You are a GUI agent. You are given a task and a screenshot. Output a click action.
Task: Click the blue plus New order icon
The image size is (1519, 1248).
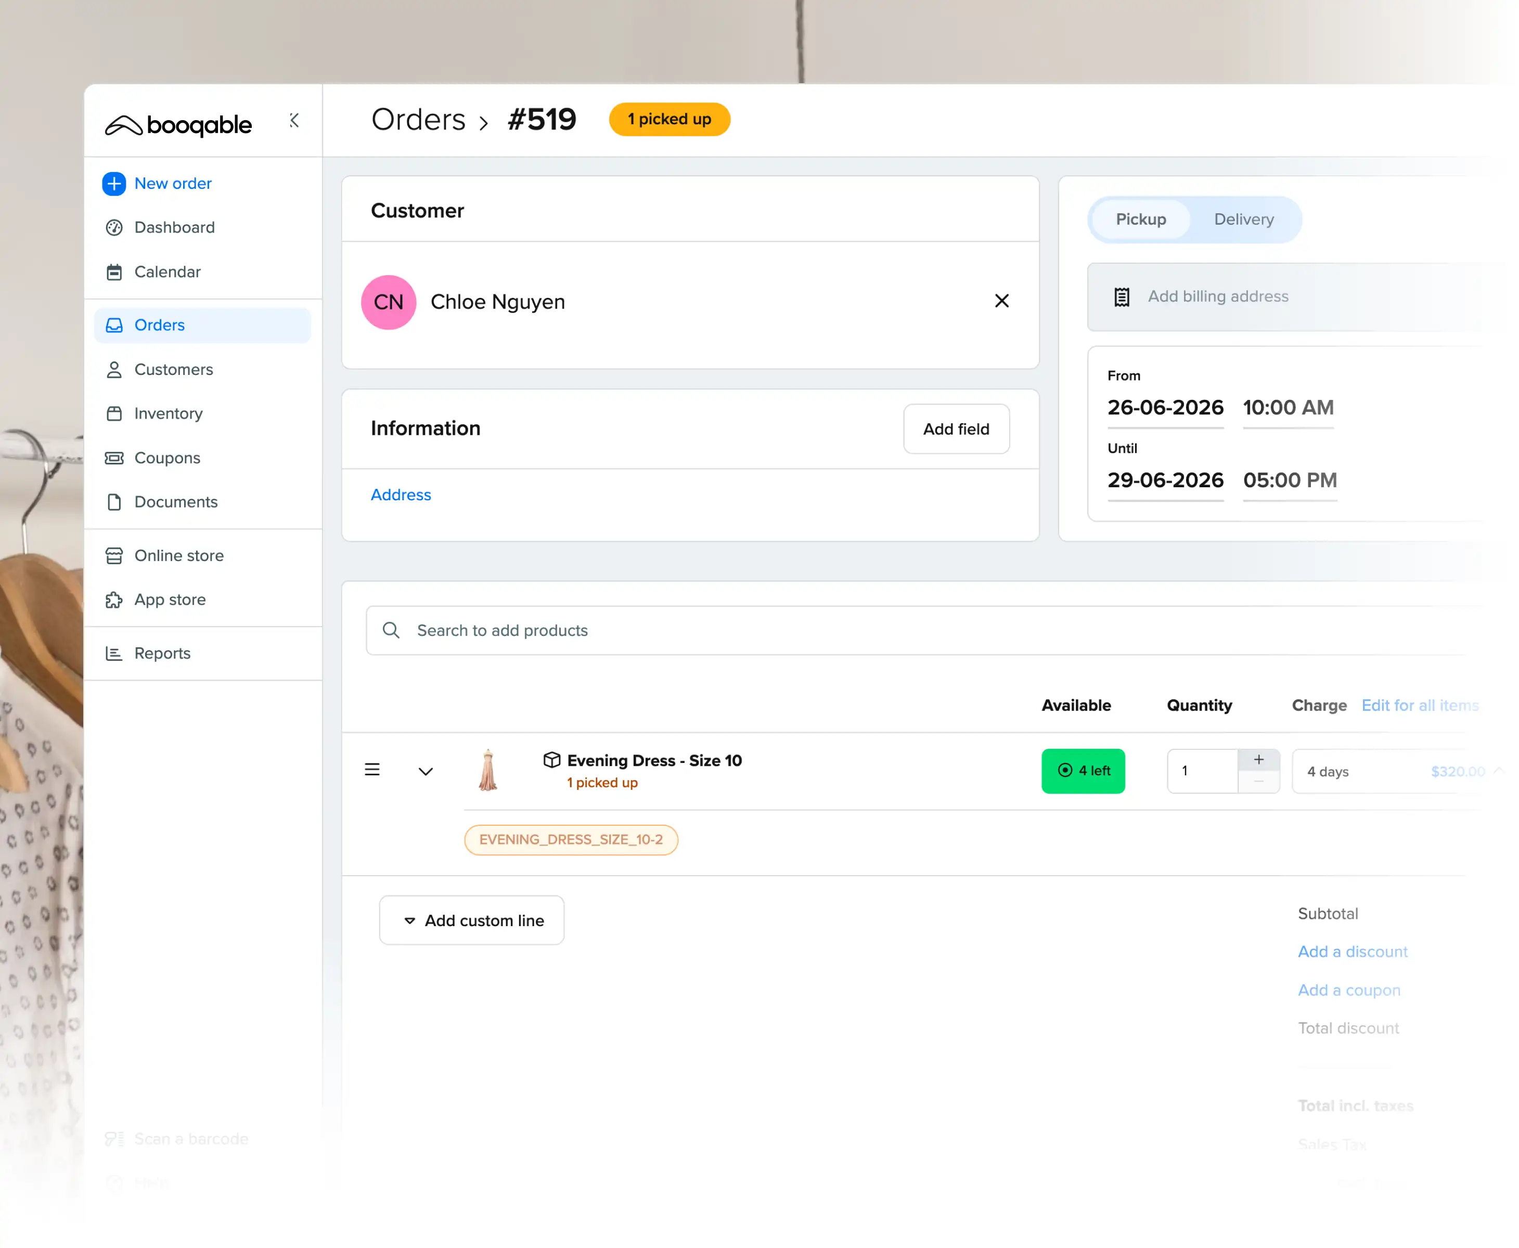coord(113,184)
